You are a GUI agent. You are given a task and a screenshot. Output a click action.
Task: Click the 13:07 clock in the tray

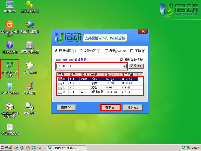pos(195,148)
